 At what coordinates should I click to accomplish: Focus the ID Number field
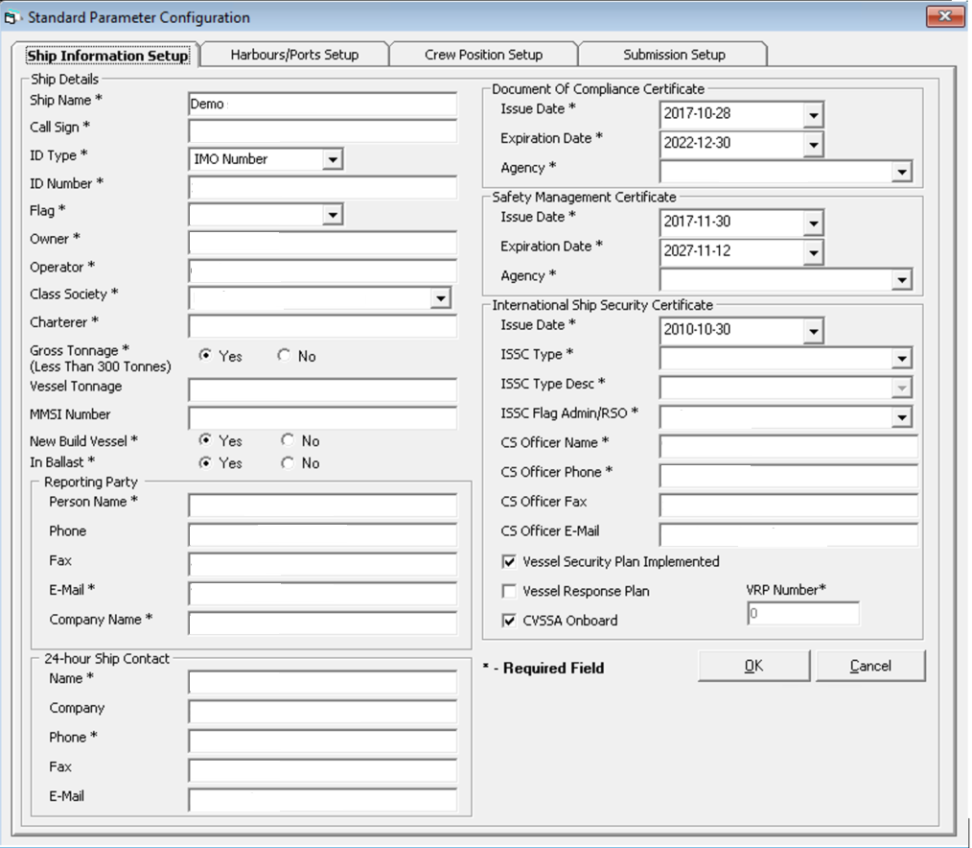(x=322, y=187)
